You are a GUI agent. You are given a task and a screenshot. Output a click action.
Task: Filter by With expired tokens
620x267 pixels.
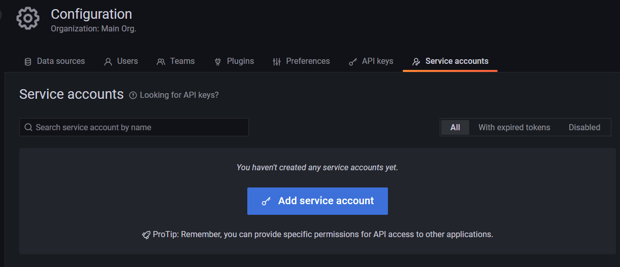[x=514, y=127]
